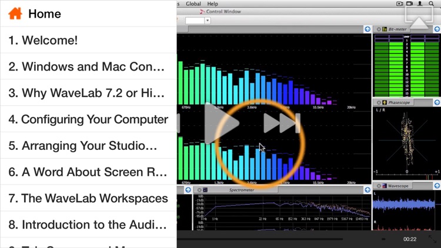Screen dimensions: 441x248
Task: Select the Spectrometer tab
Action: (241, 190)
